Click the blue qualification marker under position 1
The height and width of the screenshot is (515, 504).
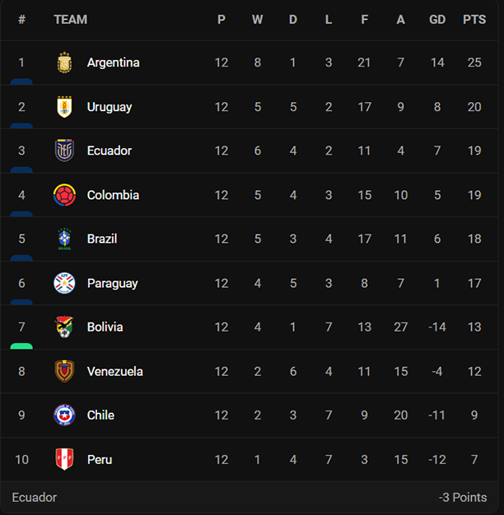21,81
